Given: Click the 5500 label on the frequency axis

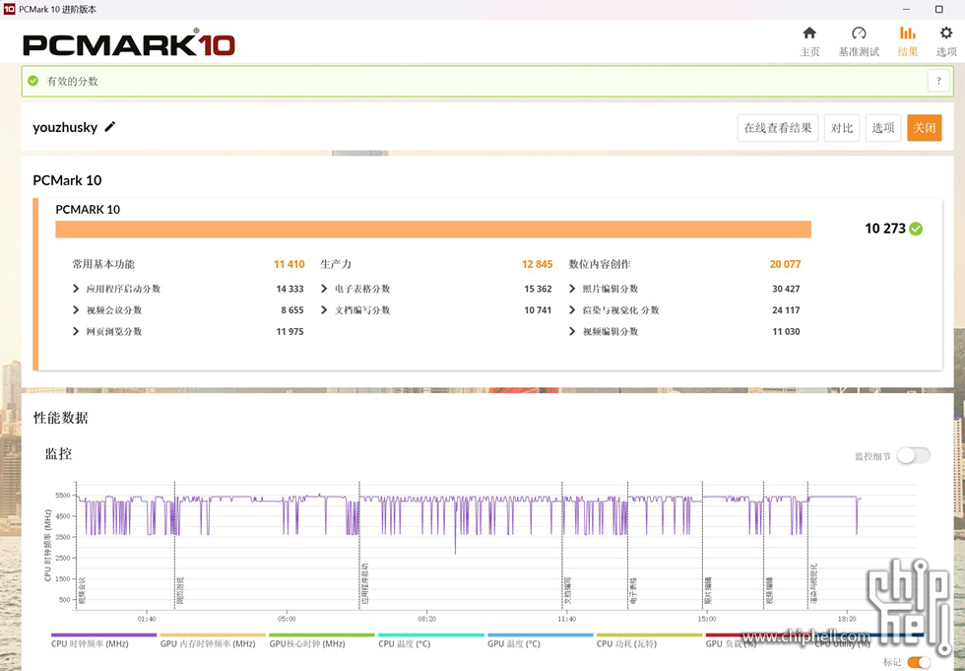Looking at the screenshot, I should 63,495.
